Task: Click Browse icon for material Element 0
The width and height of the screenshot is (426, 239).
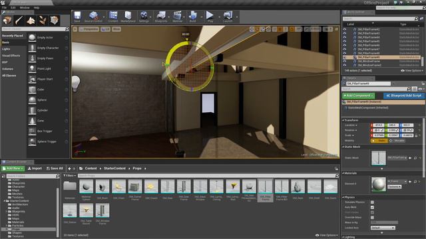Action: (x=415, y=181)
